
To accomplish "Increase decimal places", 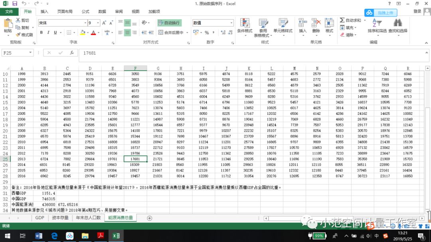I will tap(223, 32).
